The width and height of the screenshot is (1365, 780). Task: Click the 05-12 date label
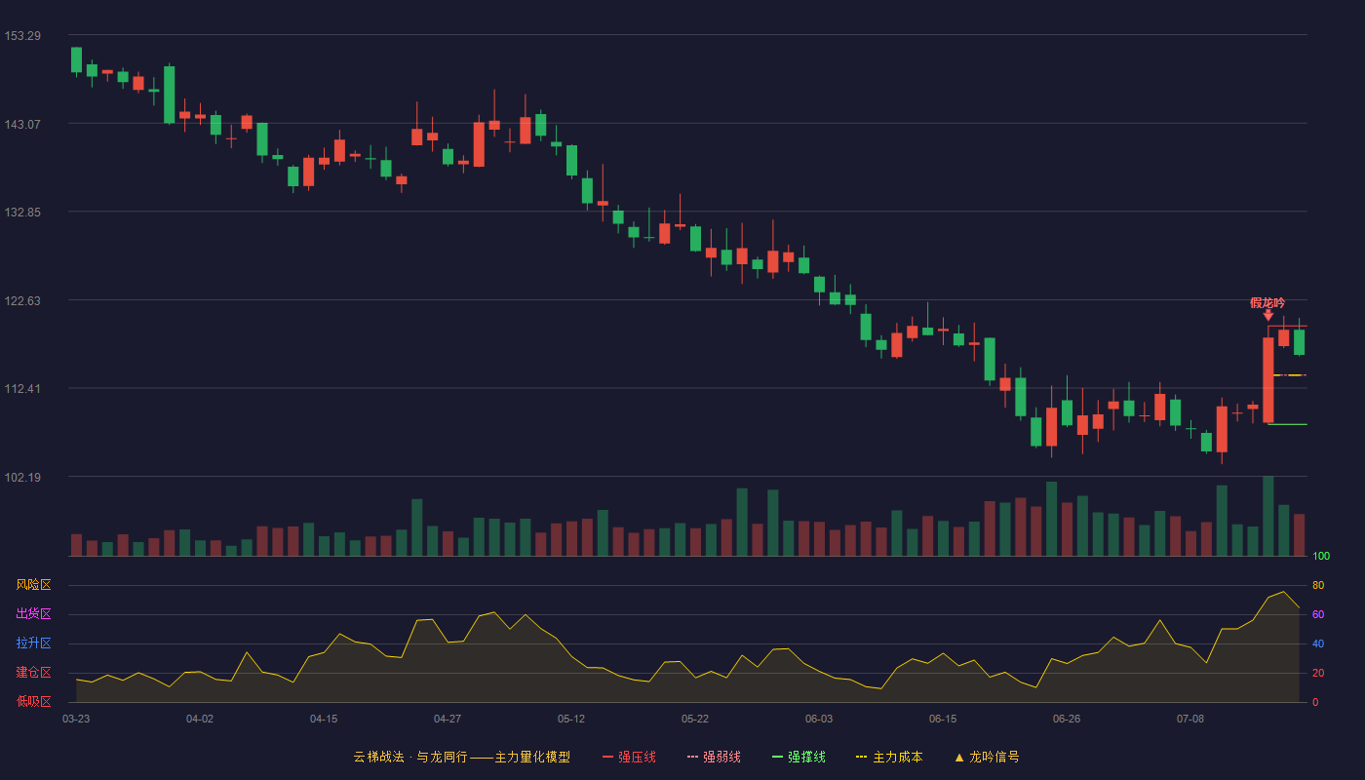tap(571, 719)
